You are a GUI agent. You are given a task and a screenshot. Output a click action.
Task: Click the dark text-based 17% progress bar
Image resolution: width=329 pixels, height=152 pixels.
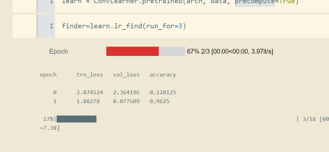[x=76, y=119]
